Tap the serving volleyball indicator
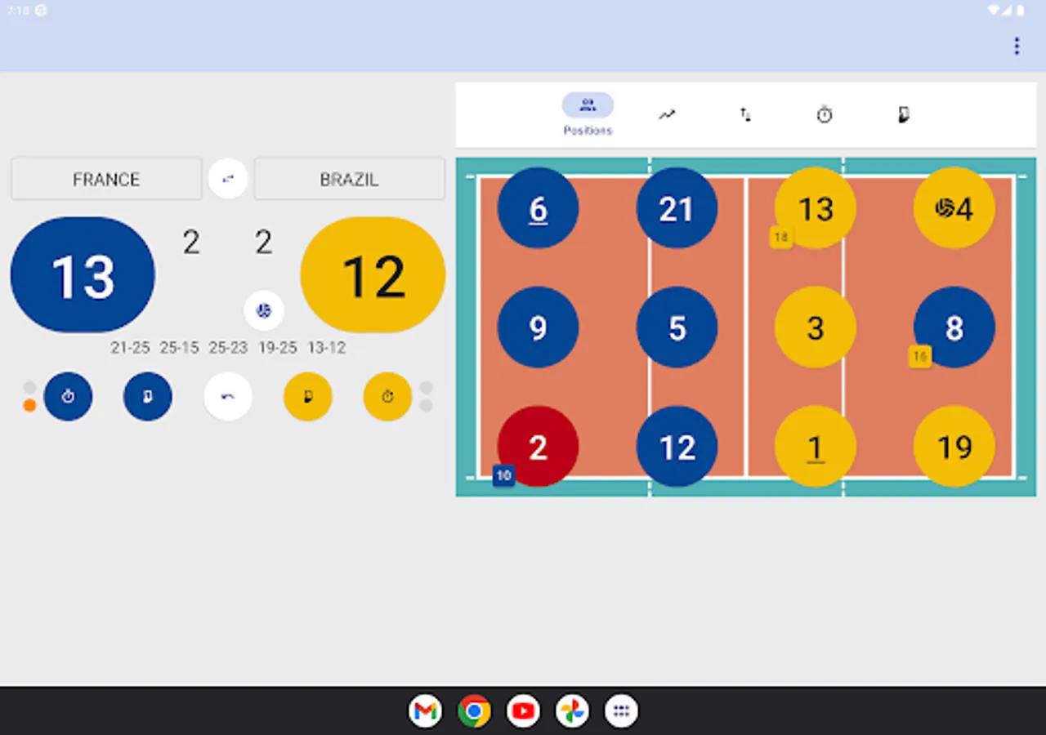This screenshot has height=735, width=1046. (x=263, y=311)
